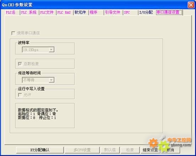The image size is (196, 156).
Task: Enable the 使用串口通信 checkbox
Action: [13, 33]
